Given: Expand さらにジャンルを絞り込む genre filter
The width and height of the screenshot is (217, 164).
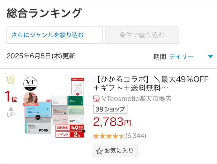Looking at the screenshot, I should (55, 35).
